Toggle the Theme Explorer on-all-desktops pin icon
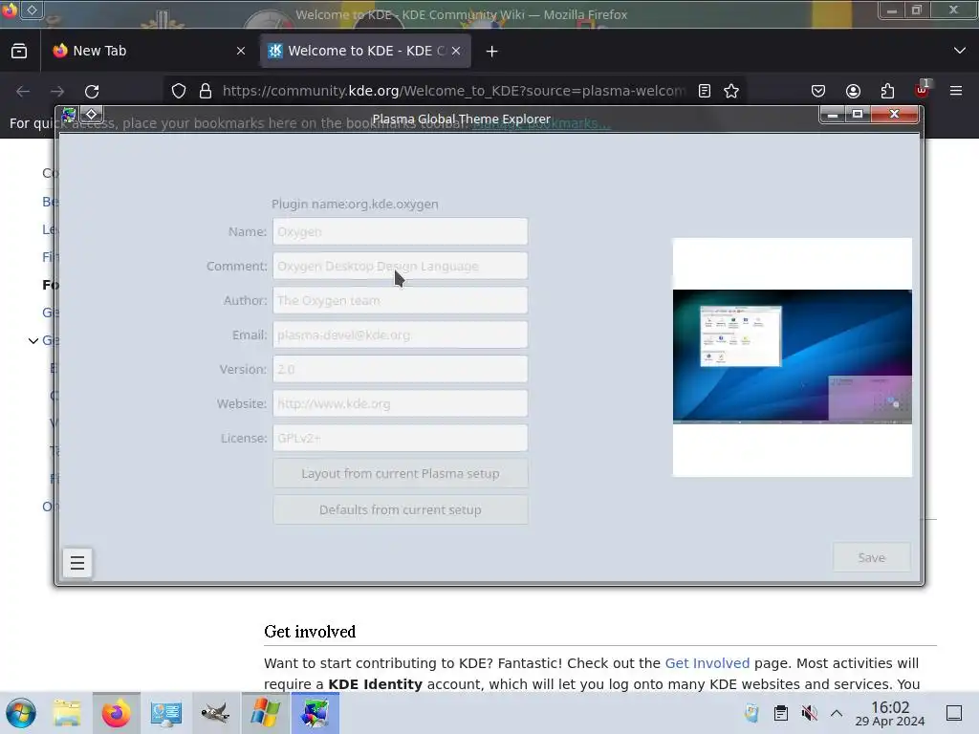The width and height of the screenshot is (979, 734). click(91, 115)
